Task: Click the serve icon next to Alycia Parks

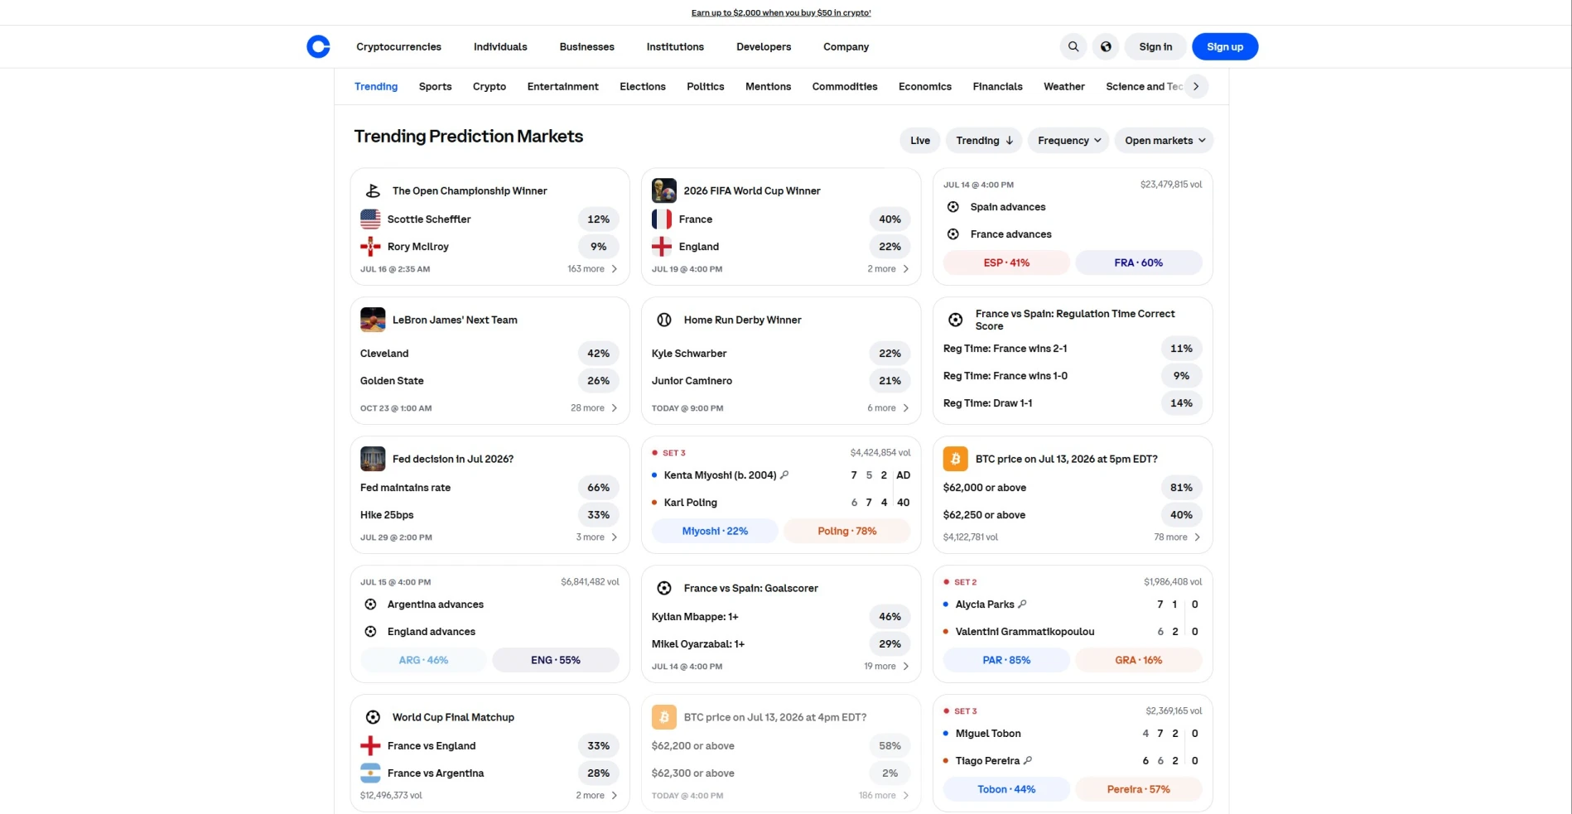Action: [x=1022, y=604]
